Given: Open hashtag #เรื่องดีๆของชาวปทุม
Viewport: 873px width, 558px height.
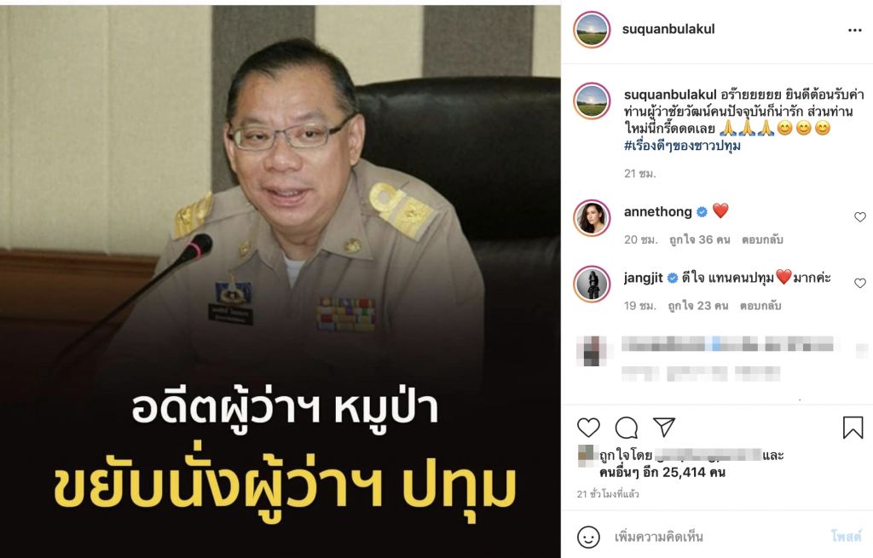Looking at the screenshot, I should coord(682,146).
